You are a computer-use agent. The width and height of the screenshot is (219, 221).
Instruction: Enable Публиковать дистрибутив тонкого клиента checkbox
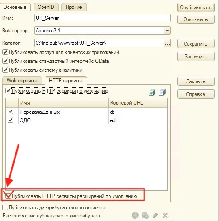coord(5,208)
